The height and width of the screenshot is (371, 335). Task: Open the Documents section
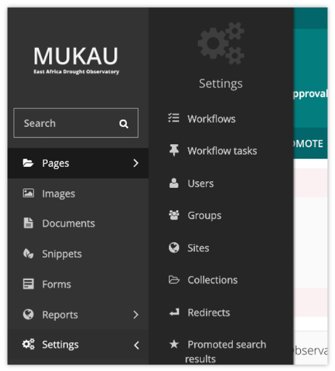pyautogui.click(x=78, y=224)
